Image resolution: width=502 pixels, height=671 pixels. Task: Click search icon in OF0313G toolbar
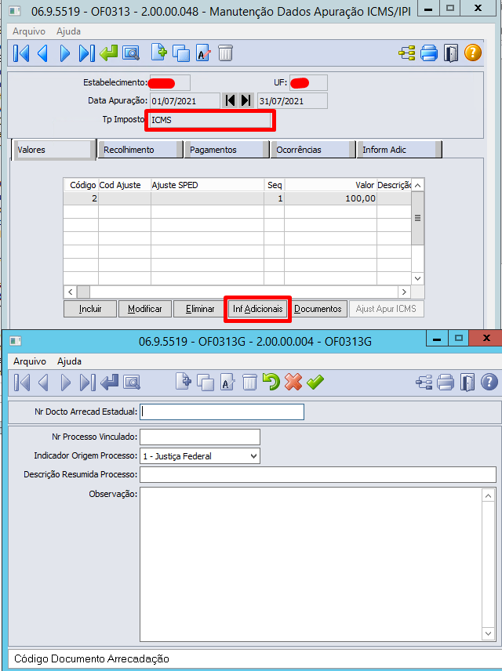pyautogui.click(x=132, y=383)
